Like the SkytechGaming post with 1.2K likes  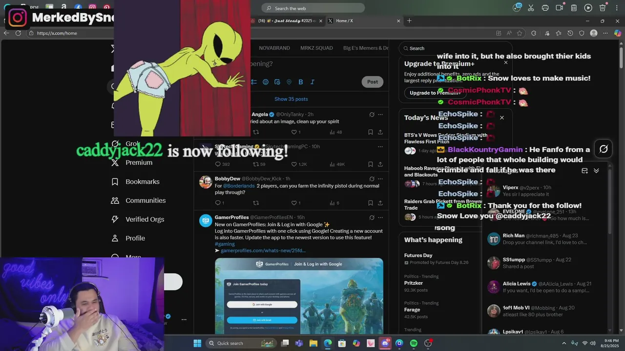click(299, 164)
